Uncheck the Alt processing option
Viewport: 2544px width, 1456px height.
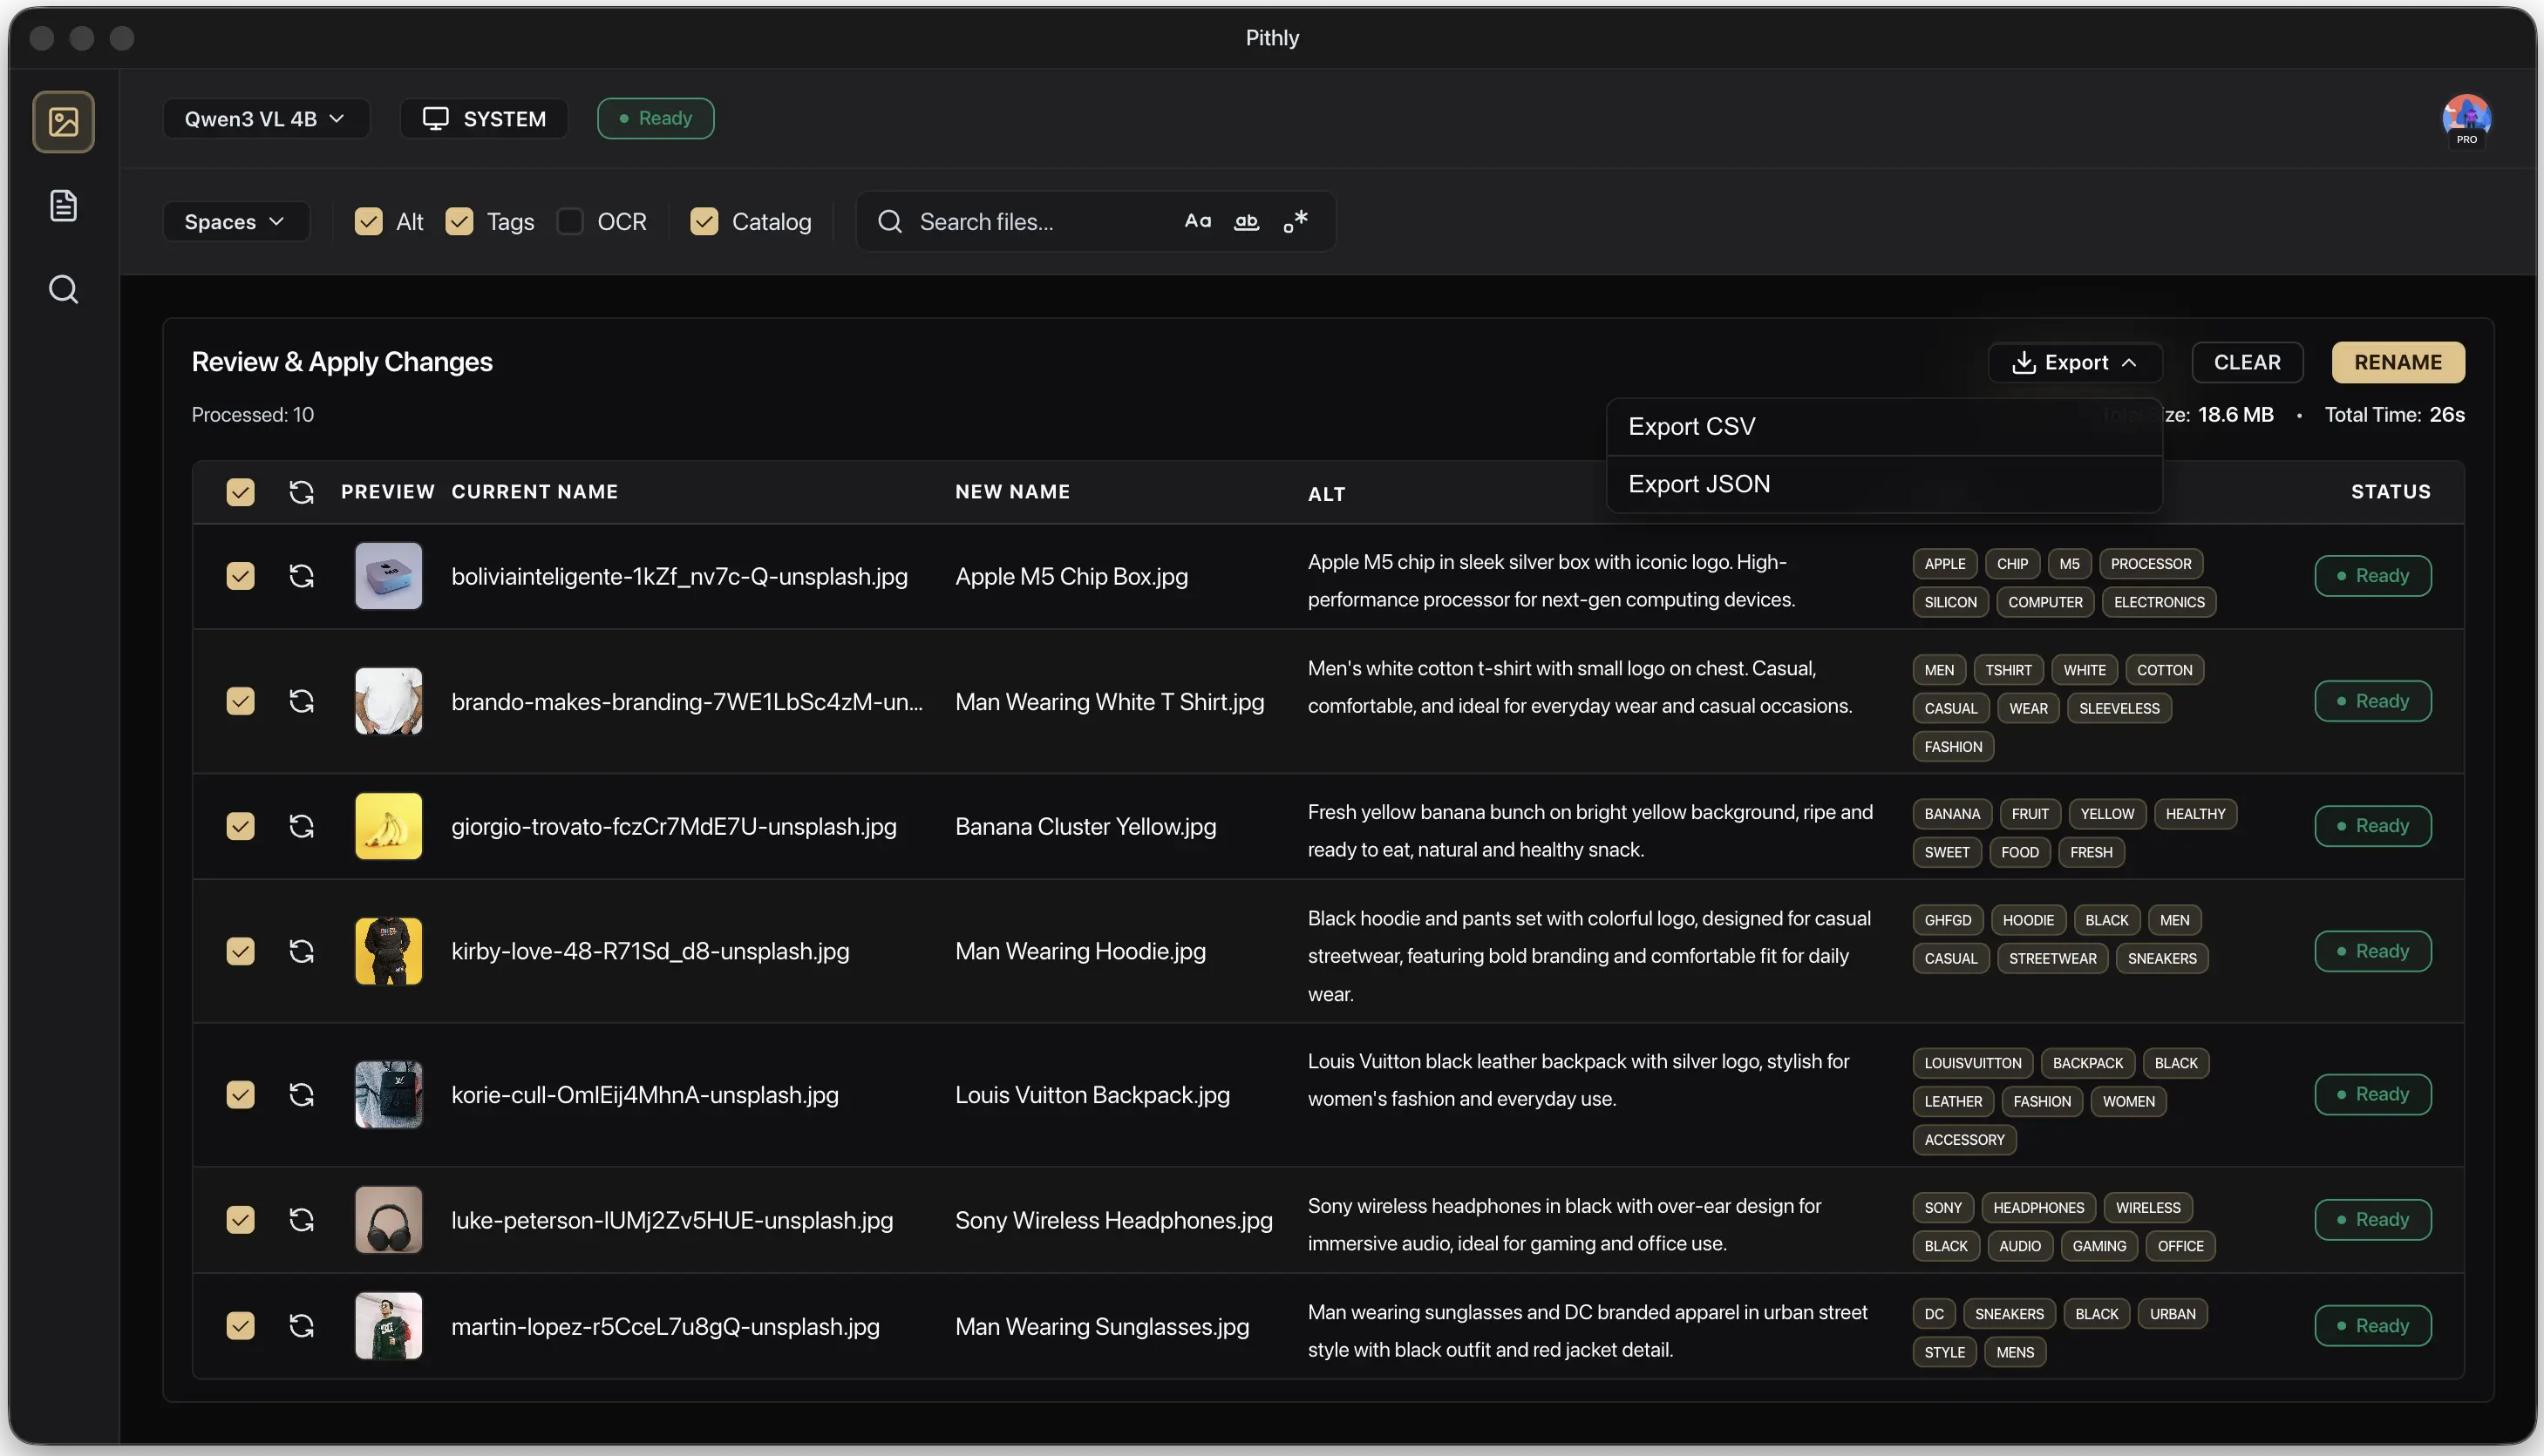pyautogui.click(x=368, y=221)
